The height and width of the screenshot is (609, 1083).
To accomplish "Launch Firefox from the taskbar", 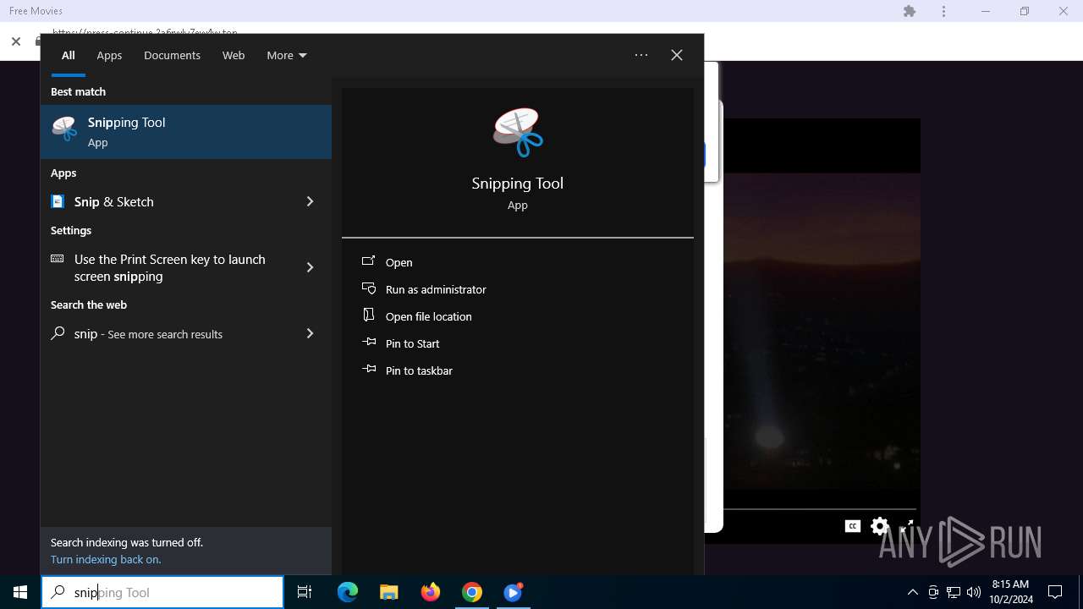I will tap(431, 592).
